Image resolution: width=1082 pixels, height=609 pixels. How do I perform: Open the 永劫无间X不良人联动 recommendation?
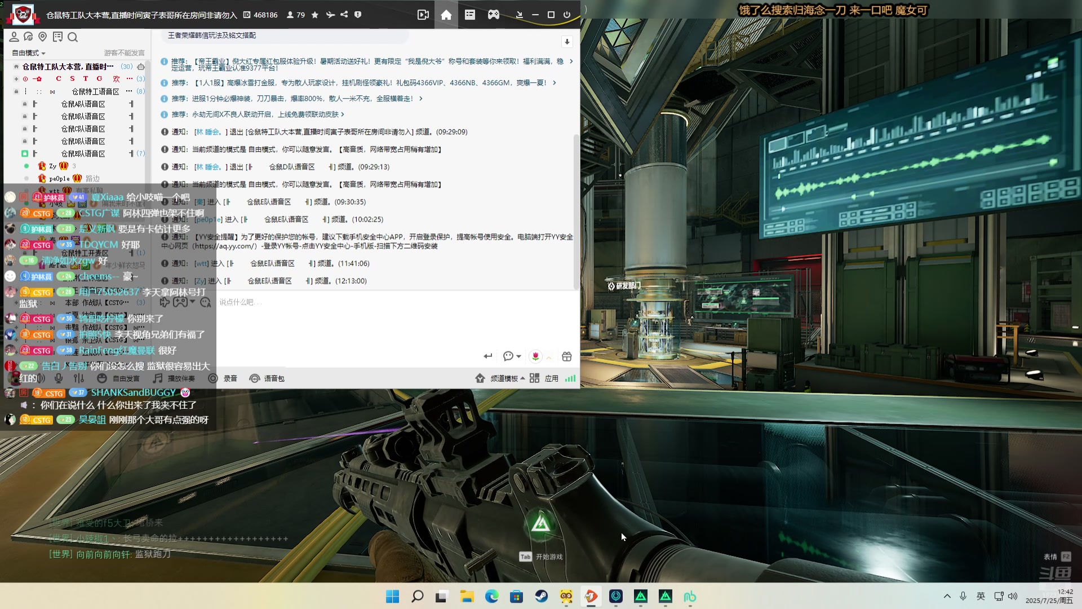(258, 114)
